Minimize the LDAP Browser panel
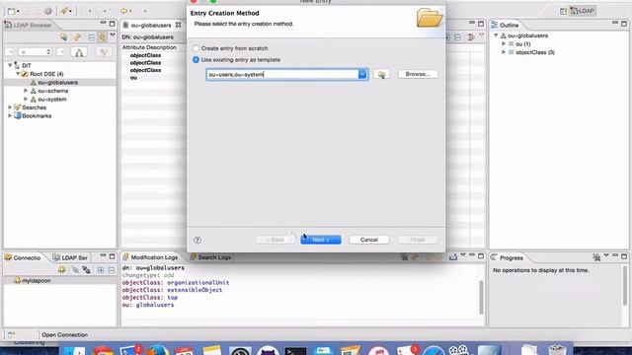632x355 pixels. pos(103,23)
